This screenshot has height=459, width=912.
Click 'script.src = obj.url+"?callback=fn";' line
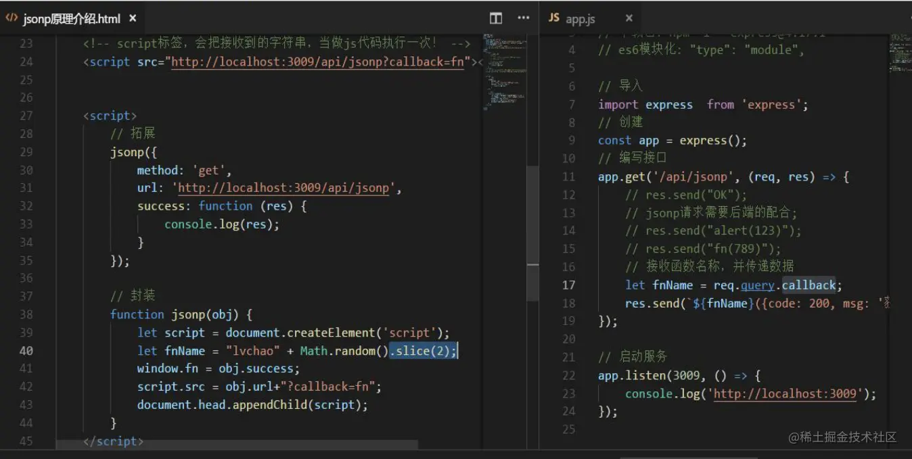coord(259,387)
